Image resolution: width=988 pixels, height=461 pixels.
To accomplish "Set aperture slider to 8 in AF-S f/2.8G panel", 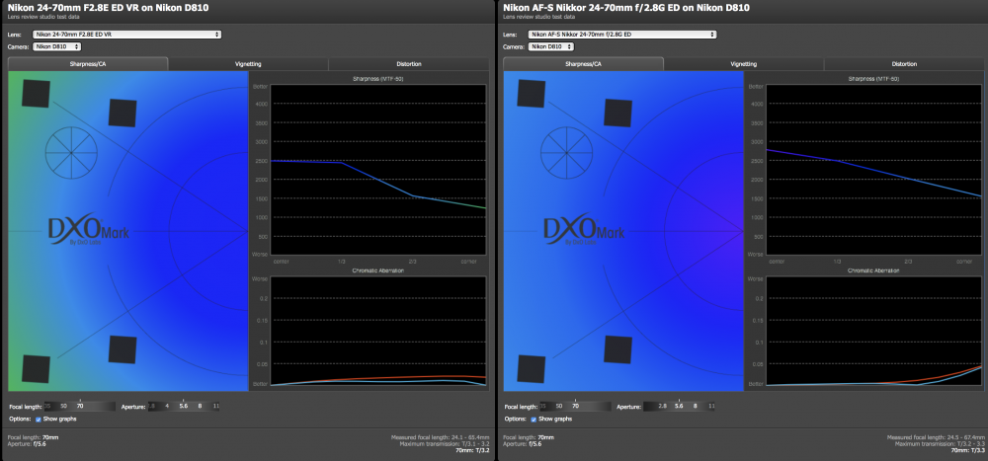I will pos(696,407).
